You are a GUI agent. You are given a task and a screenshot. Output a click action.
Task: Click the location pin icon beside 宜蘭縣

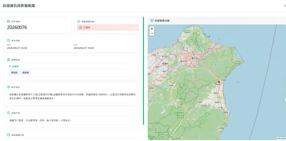(x=10, y=66)
